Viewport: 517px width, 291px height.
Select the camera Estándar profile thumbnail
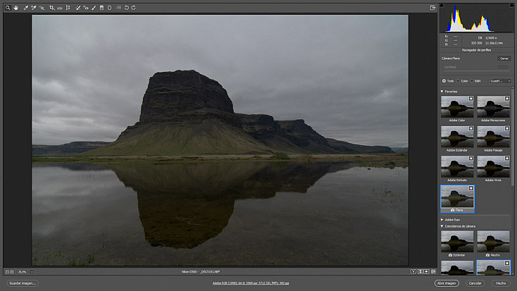[457, 242]
